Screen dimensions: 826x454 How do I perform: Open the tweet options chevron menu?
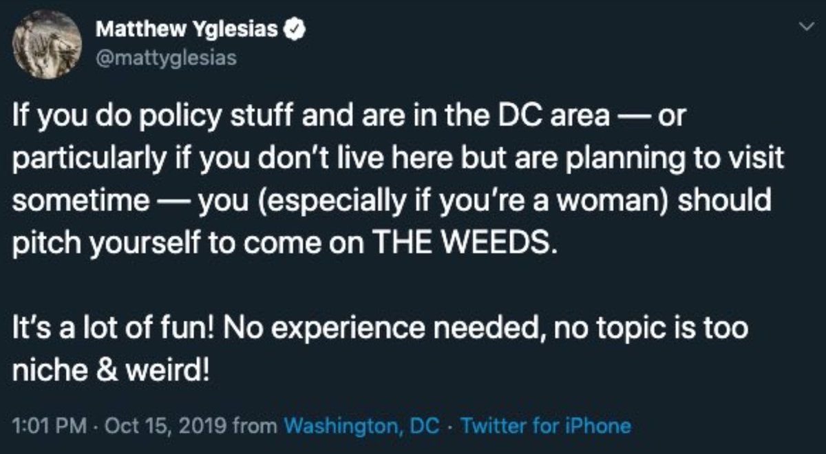803,26
